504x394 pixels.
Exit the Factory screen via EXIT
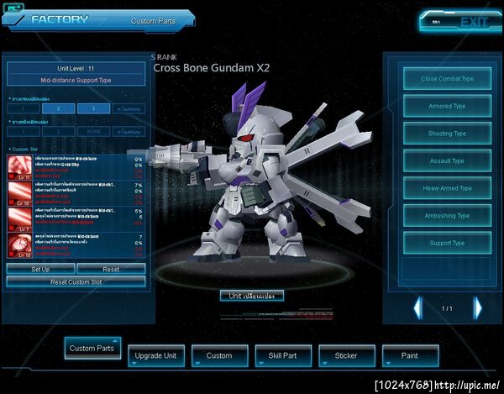(x=460, y=22)
